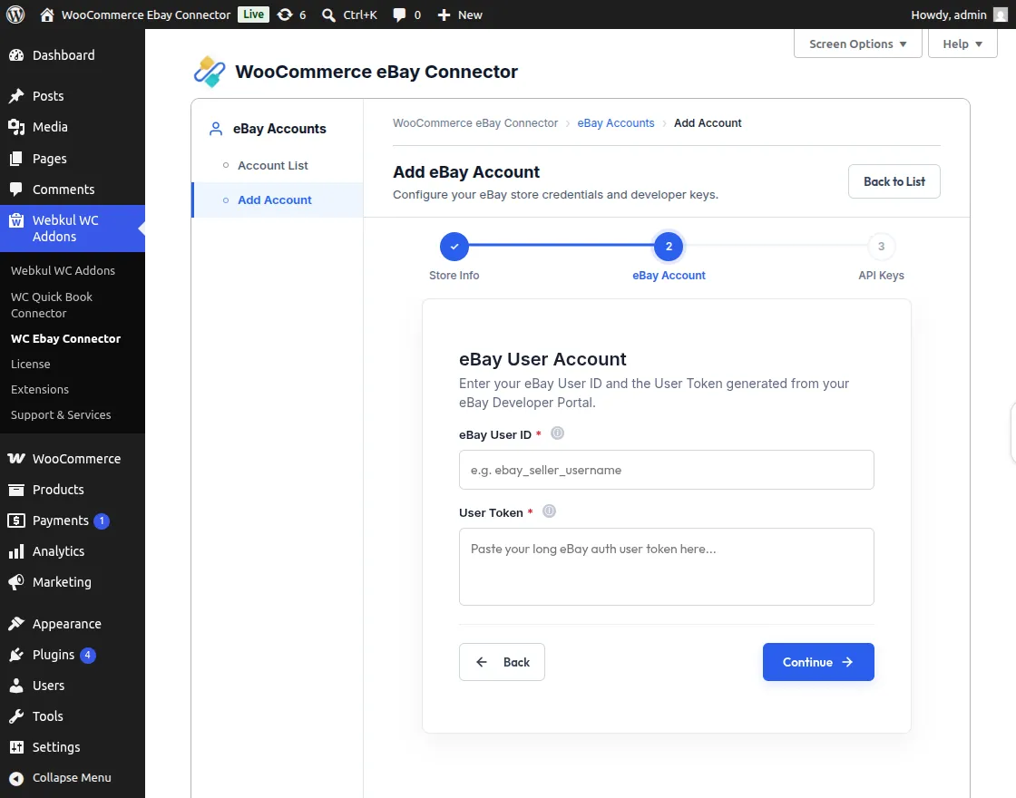Click the plus New icon

coord(444,15)
